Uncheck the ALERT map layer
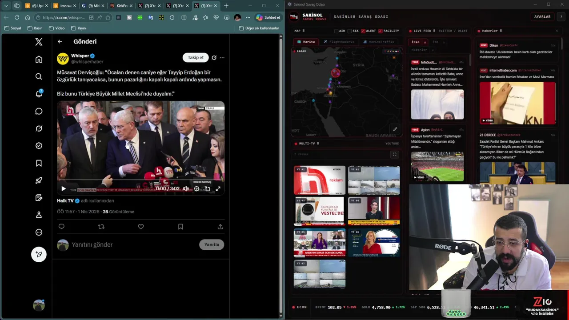 click(363, 31)
